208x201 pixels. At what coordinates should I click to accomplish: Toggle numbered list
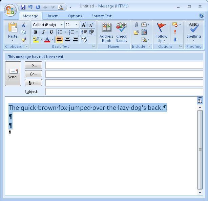point(71,32)
